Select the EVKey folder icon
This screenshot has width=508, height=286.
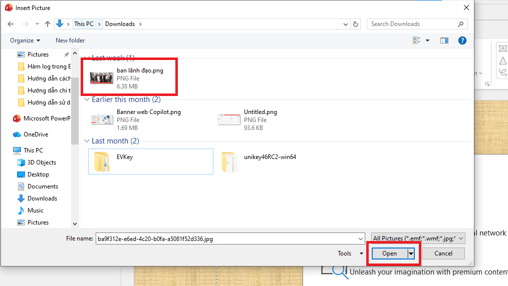102,161
